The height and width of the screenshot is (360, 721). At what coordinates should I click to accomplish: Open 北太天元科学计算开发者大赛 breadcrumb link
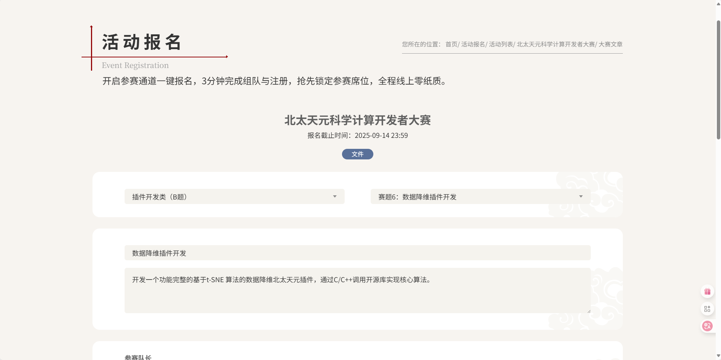coord(555,44)
